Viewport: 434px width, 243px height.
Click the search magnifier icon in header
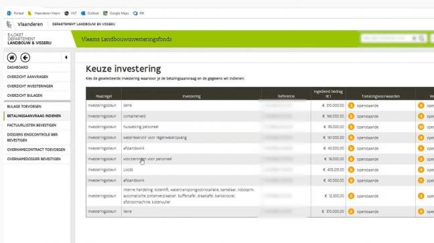coord(421,38)
